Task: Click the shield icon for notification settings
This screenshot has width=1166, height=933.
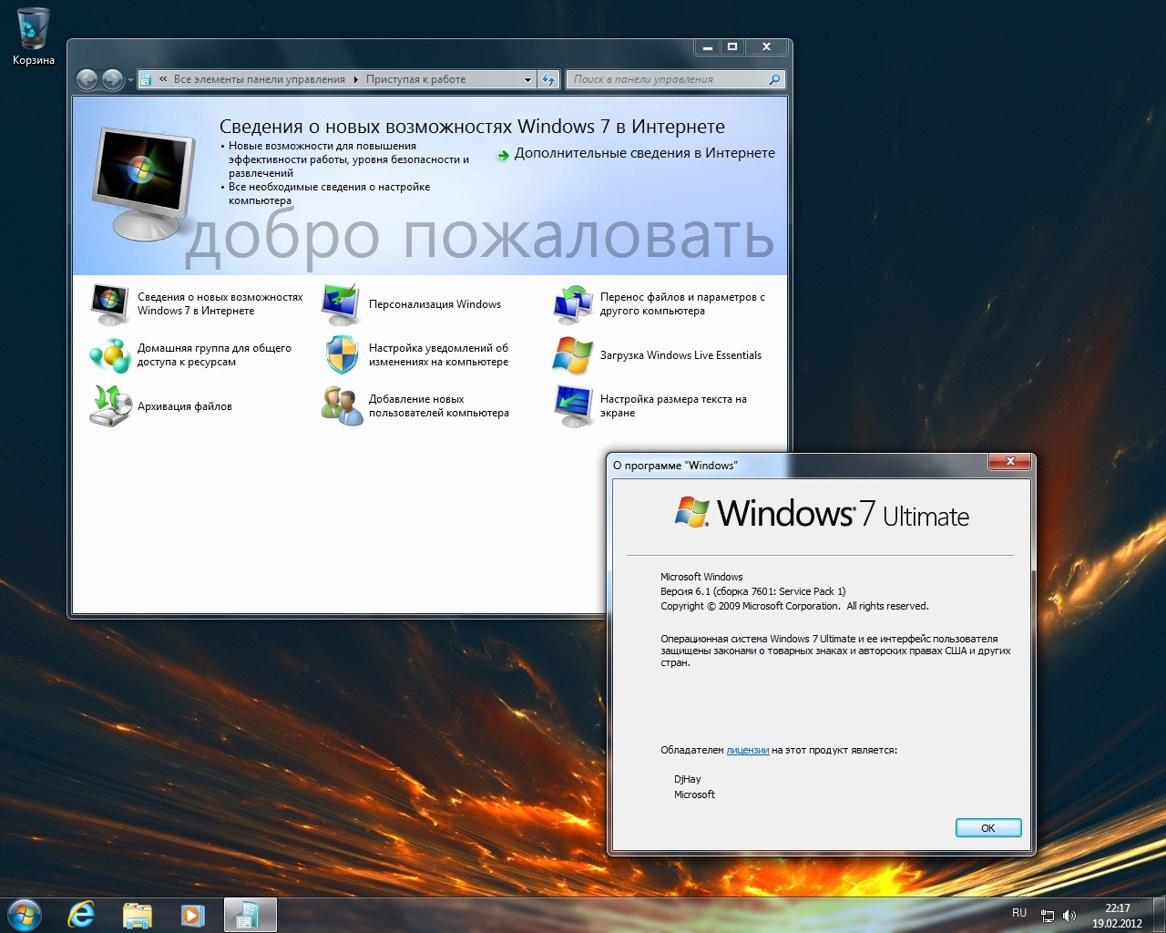Action: tap(342, 355)
